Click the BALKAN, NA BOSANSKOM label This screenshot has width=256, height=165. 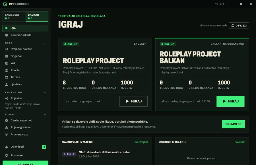228,44
